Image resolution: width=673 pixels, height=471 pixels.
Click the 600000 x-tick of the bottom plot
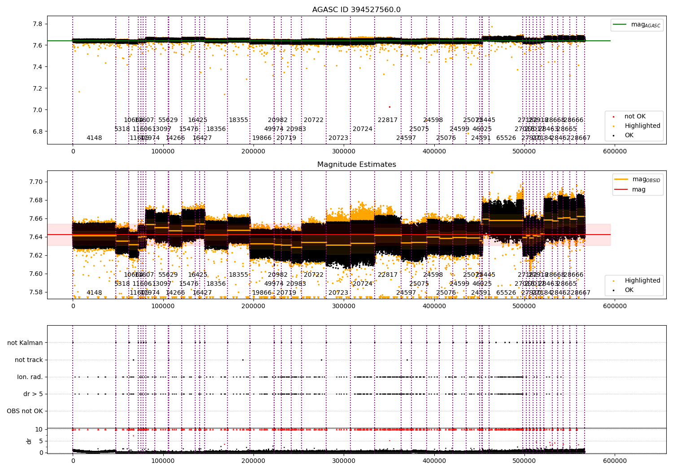615,461
